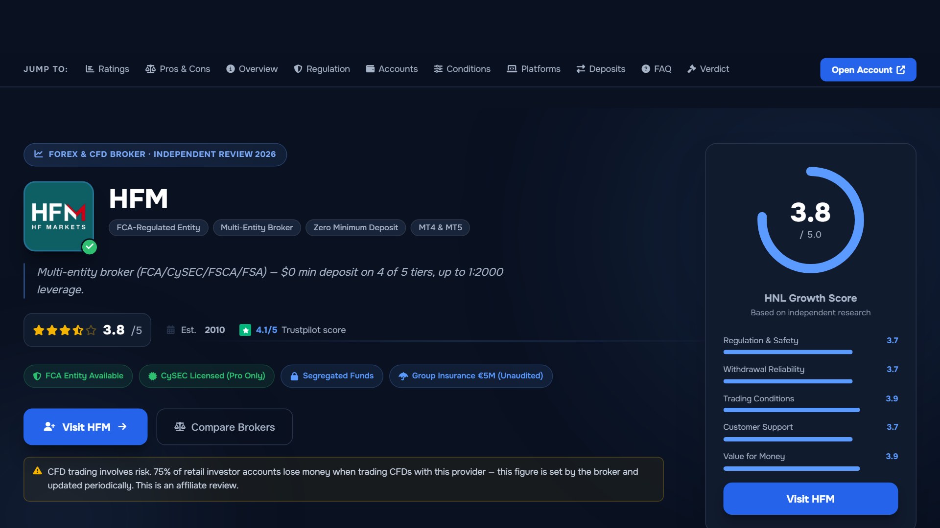
Task: Click the Group Insurance umbrella icon
Action: tap(403, 376)
